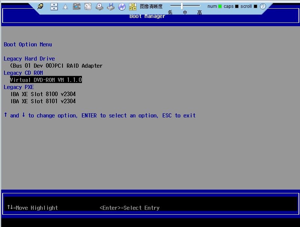300x227 pixels.
Task: Adjust the image clarity slider handle
Action: (182, 6)
